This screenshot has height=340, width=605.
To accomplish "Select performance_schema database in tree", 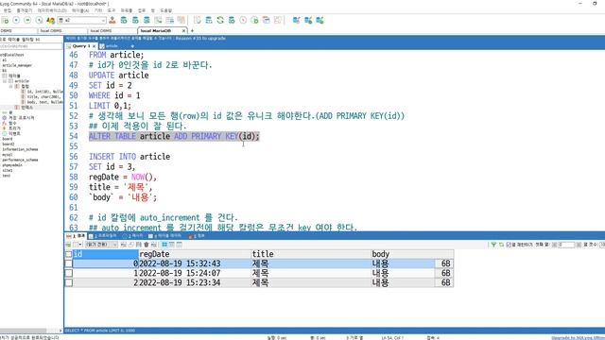I will click(x=20, y=160).
